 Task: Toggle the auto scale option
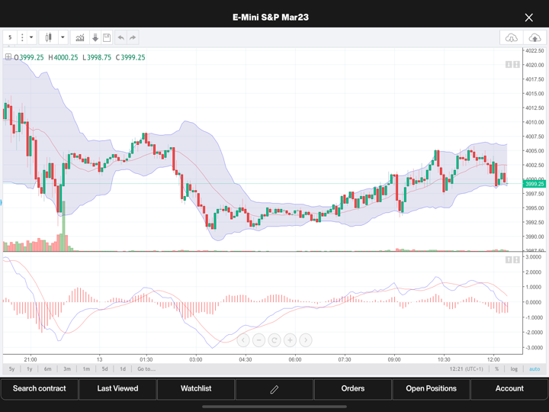(535, 369)
